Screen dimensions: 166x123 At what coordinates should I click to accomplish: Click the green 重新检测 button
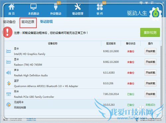click(150, 32)
